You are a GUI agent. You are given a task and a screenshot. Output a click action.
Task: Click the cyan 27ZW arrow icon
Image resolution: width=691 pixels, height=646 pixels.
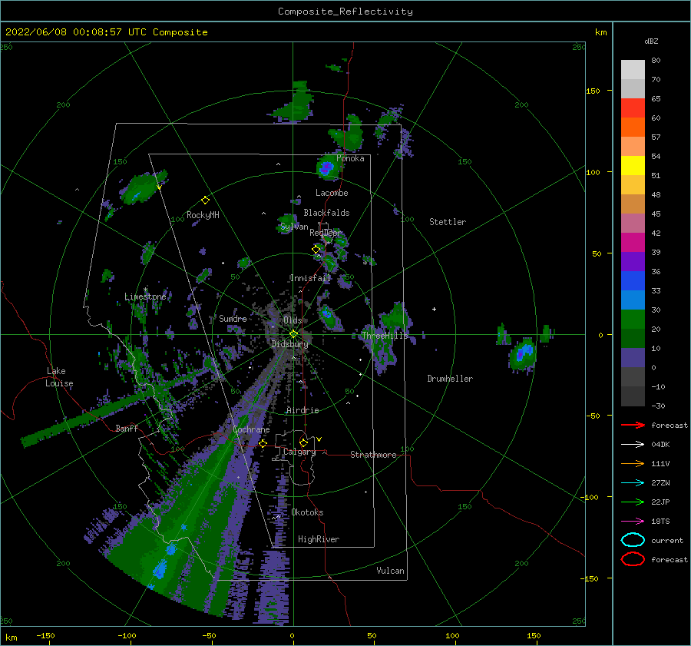(x=633, y=483)
